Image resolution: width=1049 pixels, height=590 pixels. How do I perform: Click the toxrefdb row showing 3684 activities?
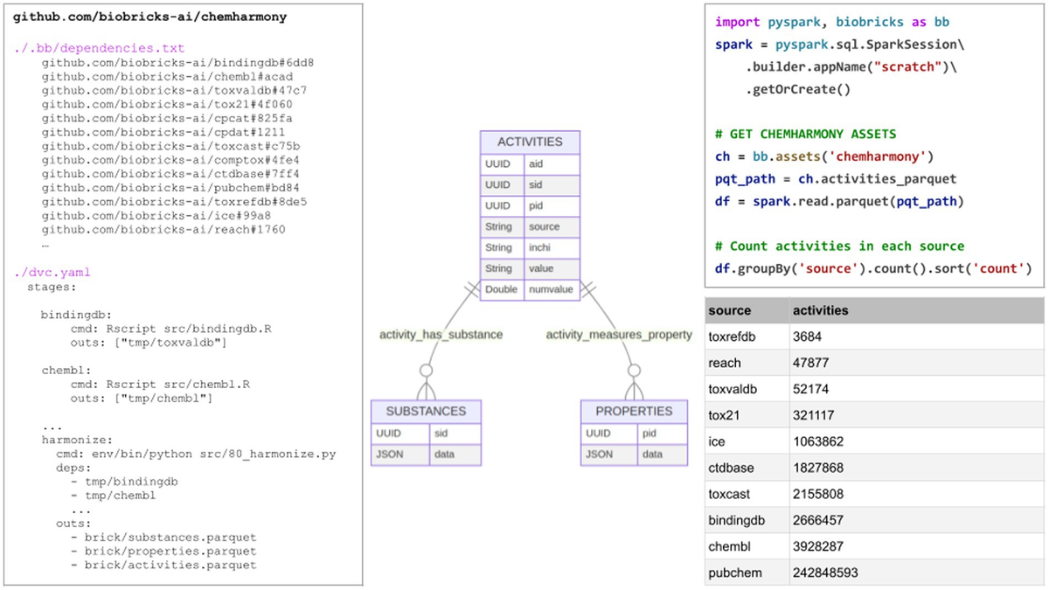tap(733, 337)
